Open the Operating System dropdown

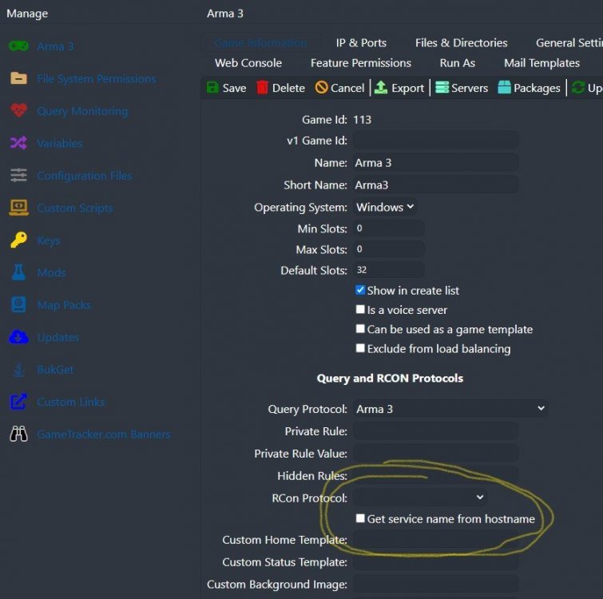385,207
